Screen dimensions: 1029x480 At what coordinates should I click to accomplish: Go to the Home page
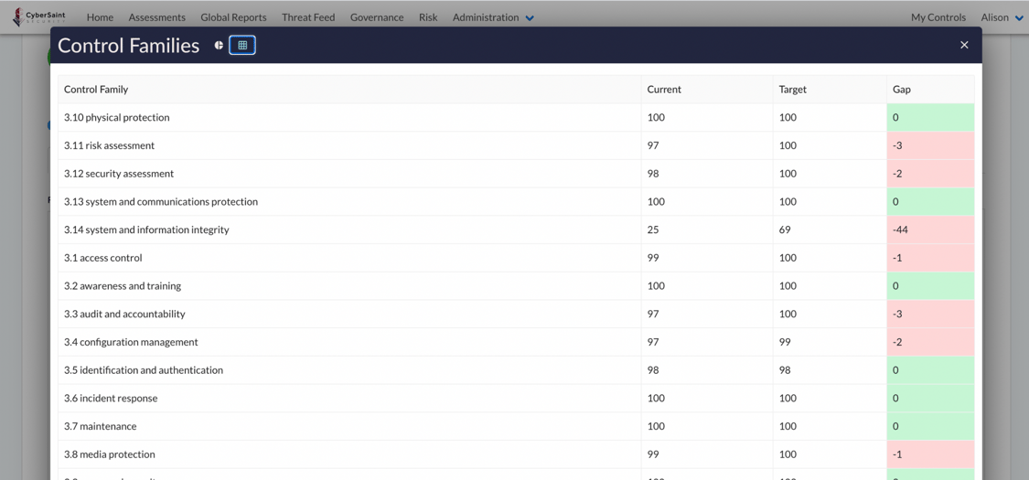(100, 17)
